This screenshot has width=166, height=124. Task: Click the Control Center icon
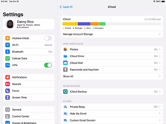[7, 116]
